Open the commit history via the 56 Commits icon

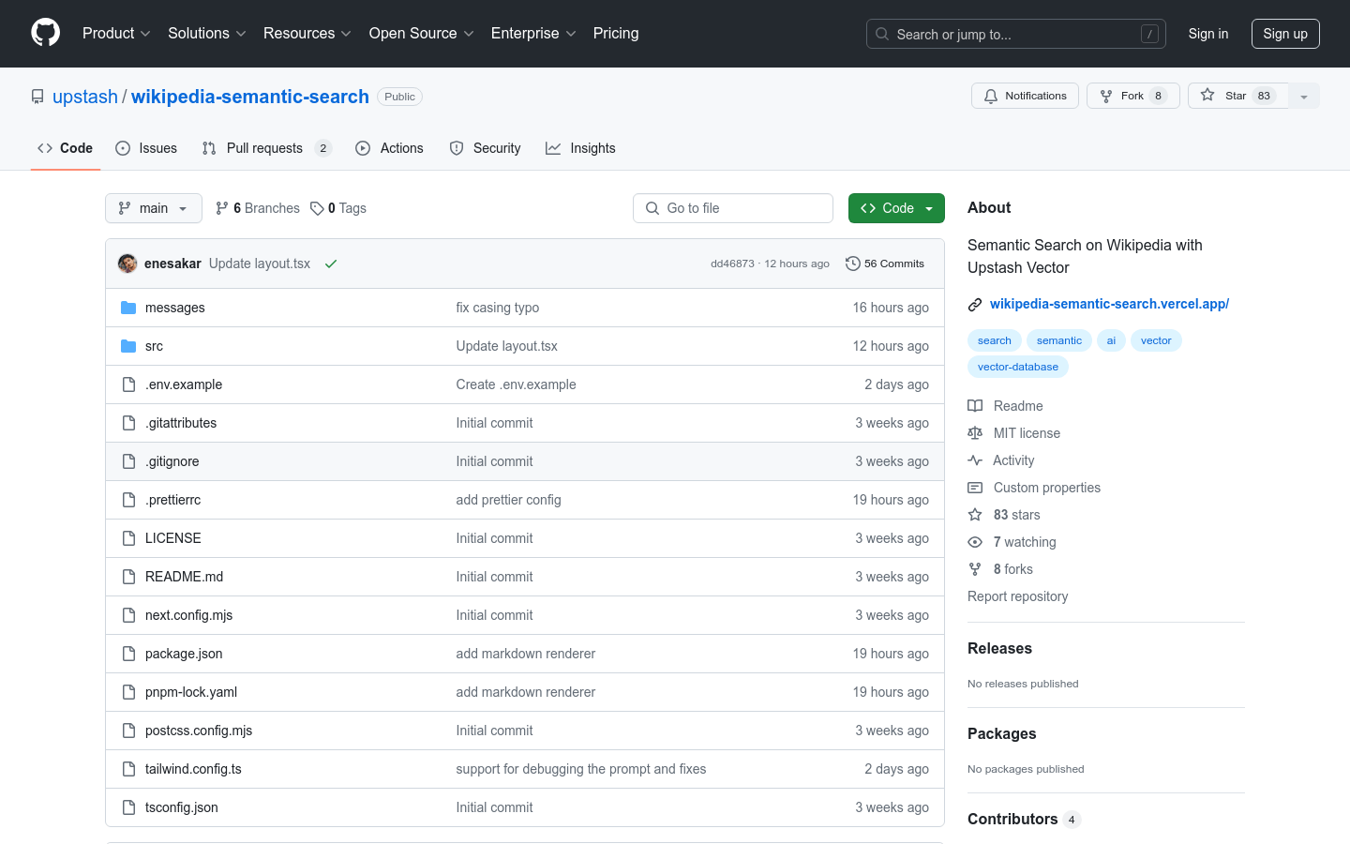pyautogui.click(x=852, y=264)
